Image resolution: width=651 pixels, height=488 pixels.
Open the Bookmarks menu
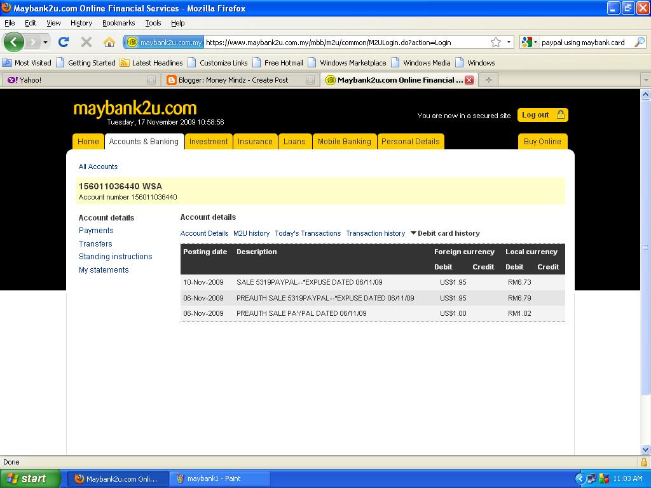[118, 23]
